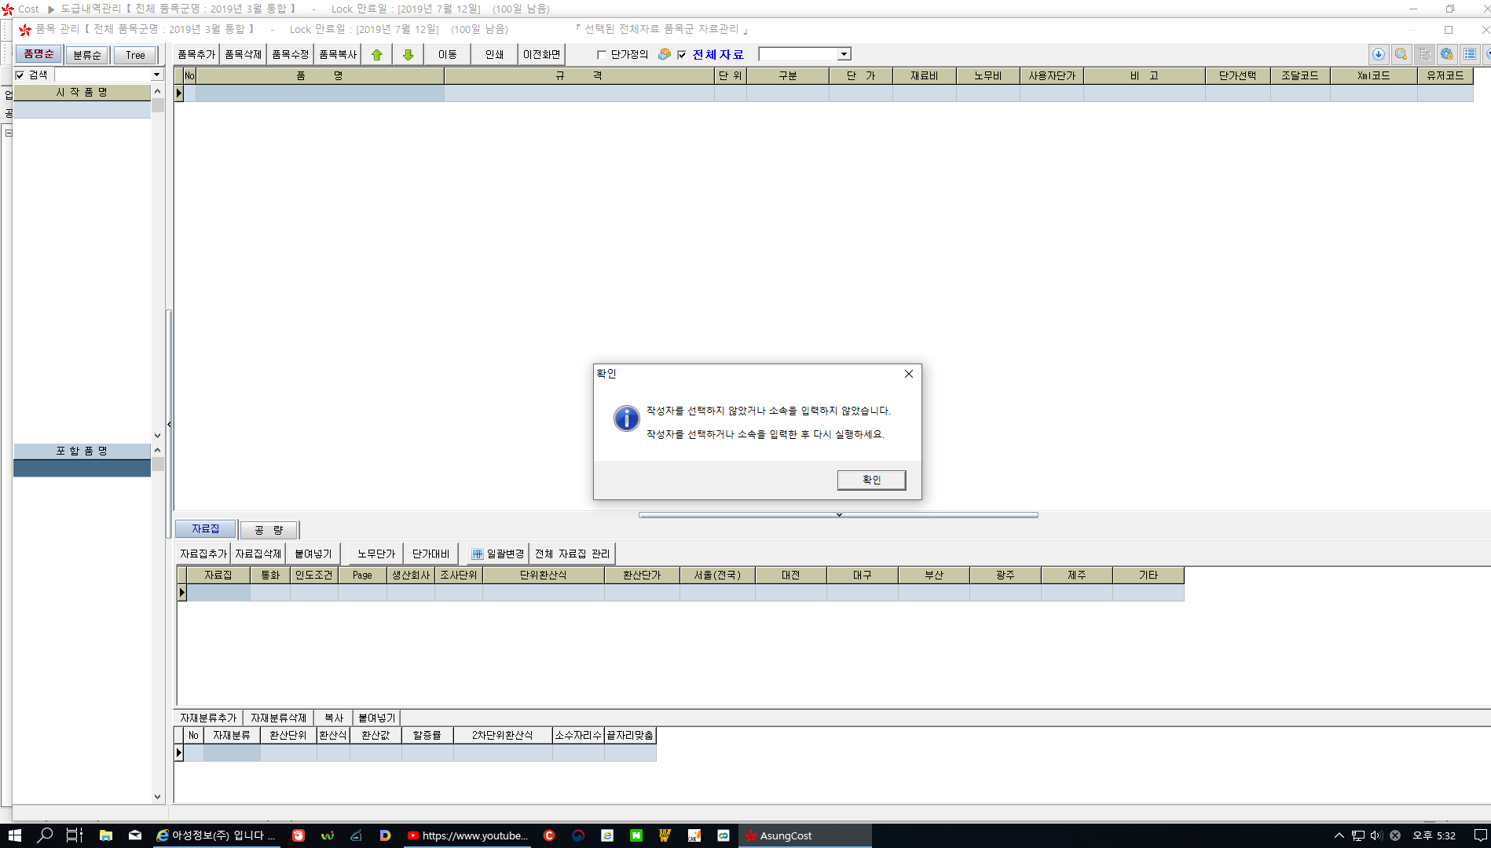Click the list view icon
The height and width of the screenshot is (848, 1491).
pos(1469,54)
